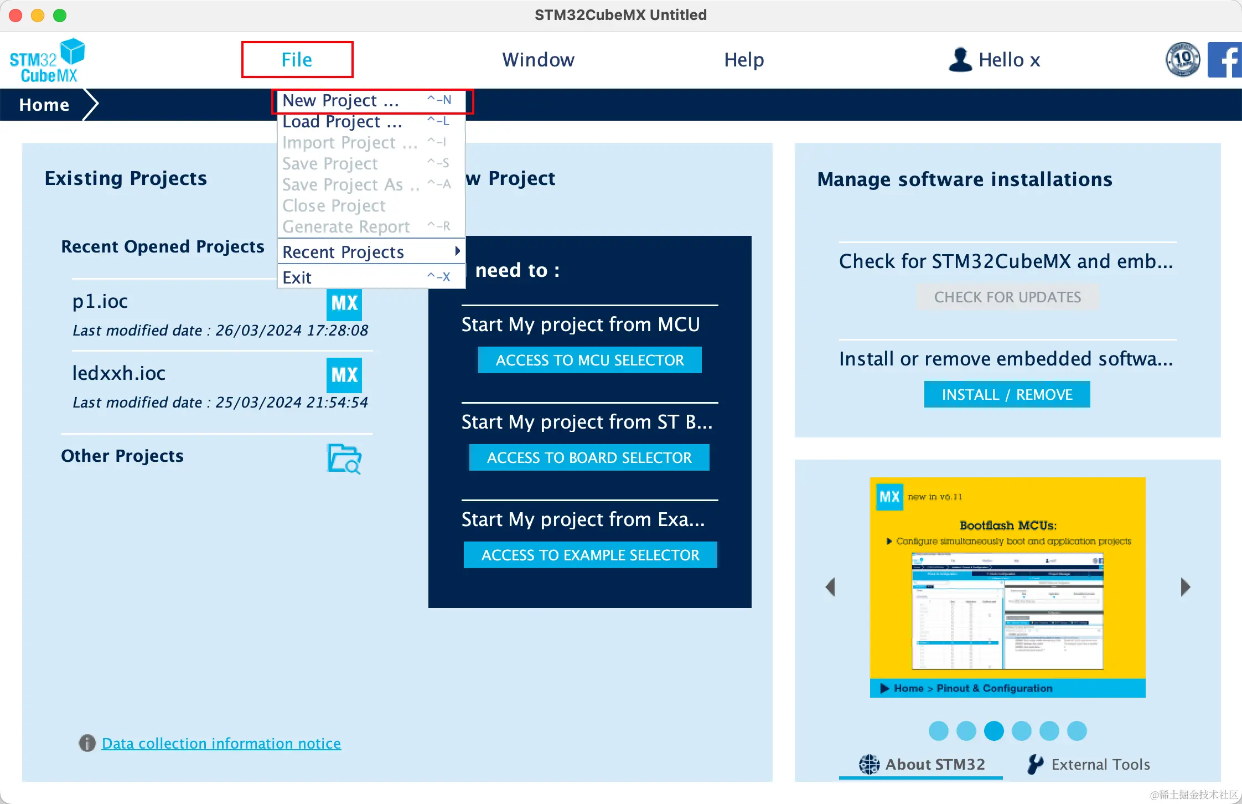The image size is (1242, 804).
Task: Click Install / Remove button
Action: click(x=1007, y=394)
